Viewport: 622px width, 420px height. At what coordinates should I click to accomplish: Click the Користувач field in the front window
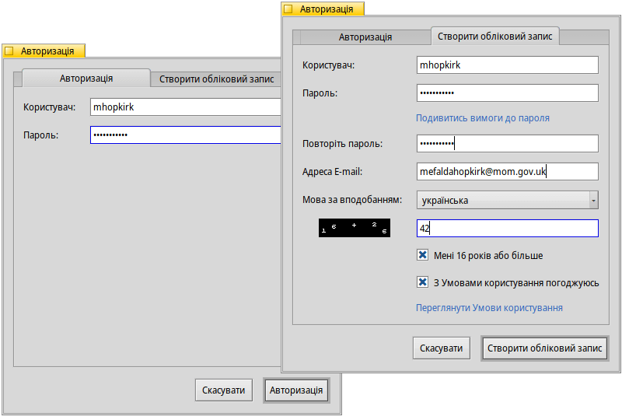[x=508, y=65]
